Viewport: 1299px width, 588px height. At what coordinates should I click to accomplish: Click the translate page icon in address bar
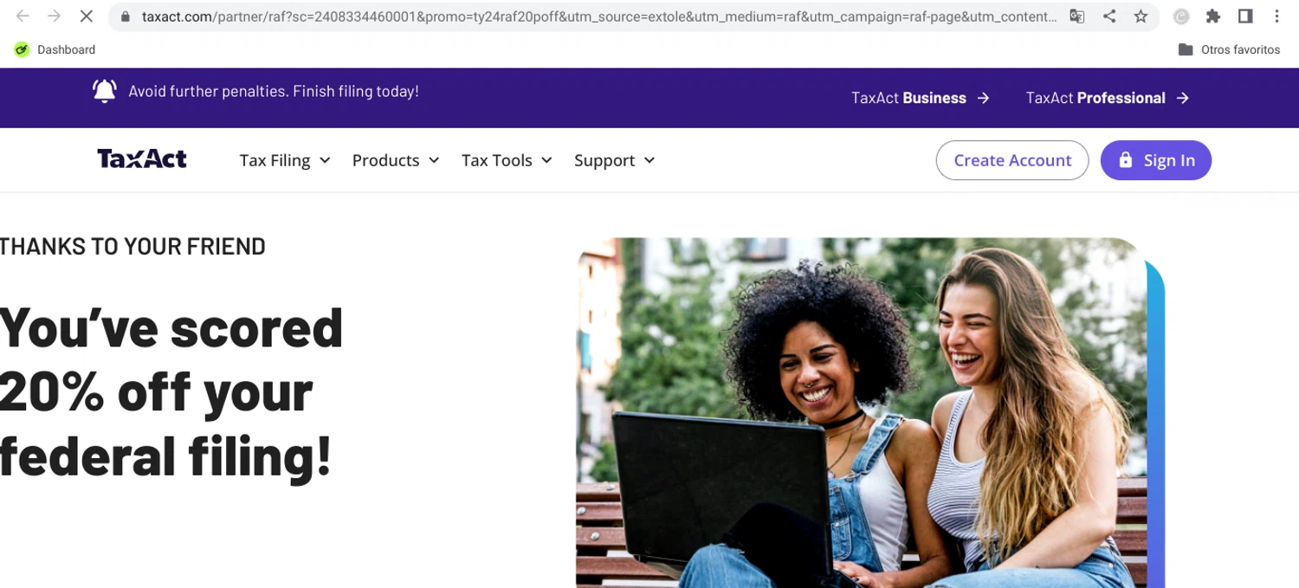point(1076,16)
